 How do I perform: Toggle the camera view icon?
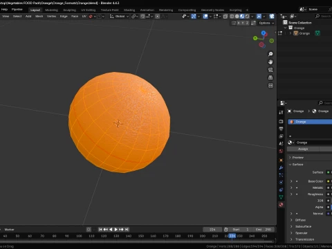[270, 70]
